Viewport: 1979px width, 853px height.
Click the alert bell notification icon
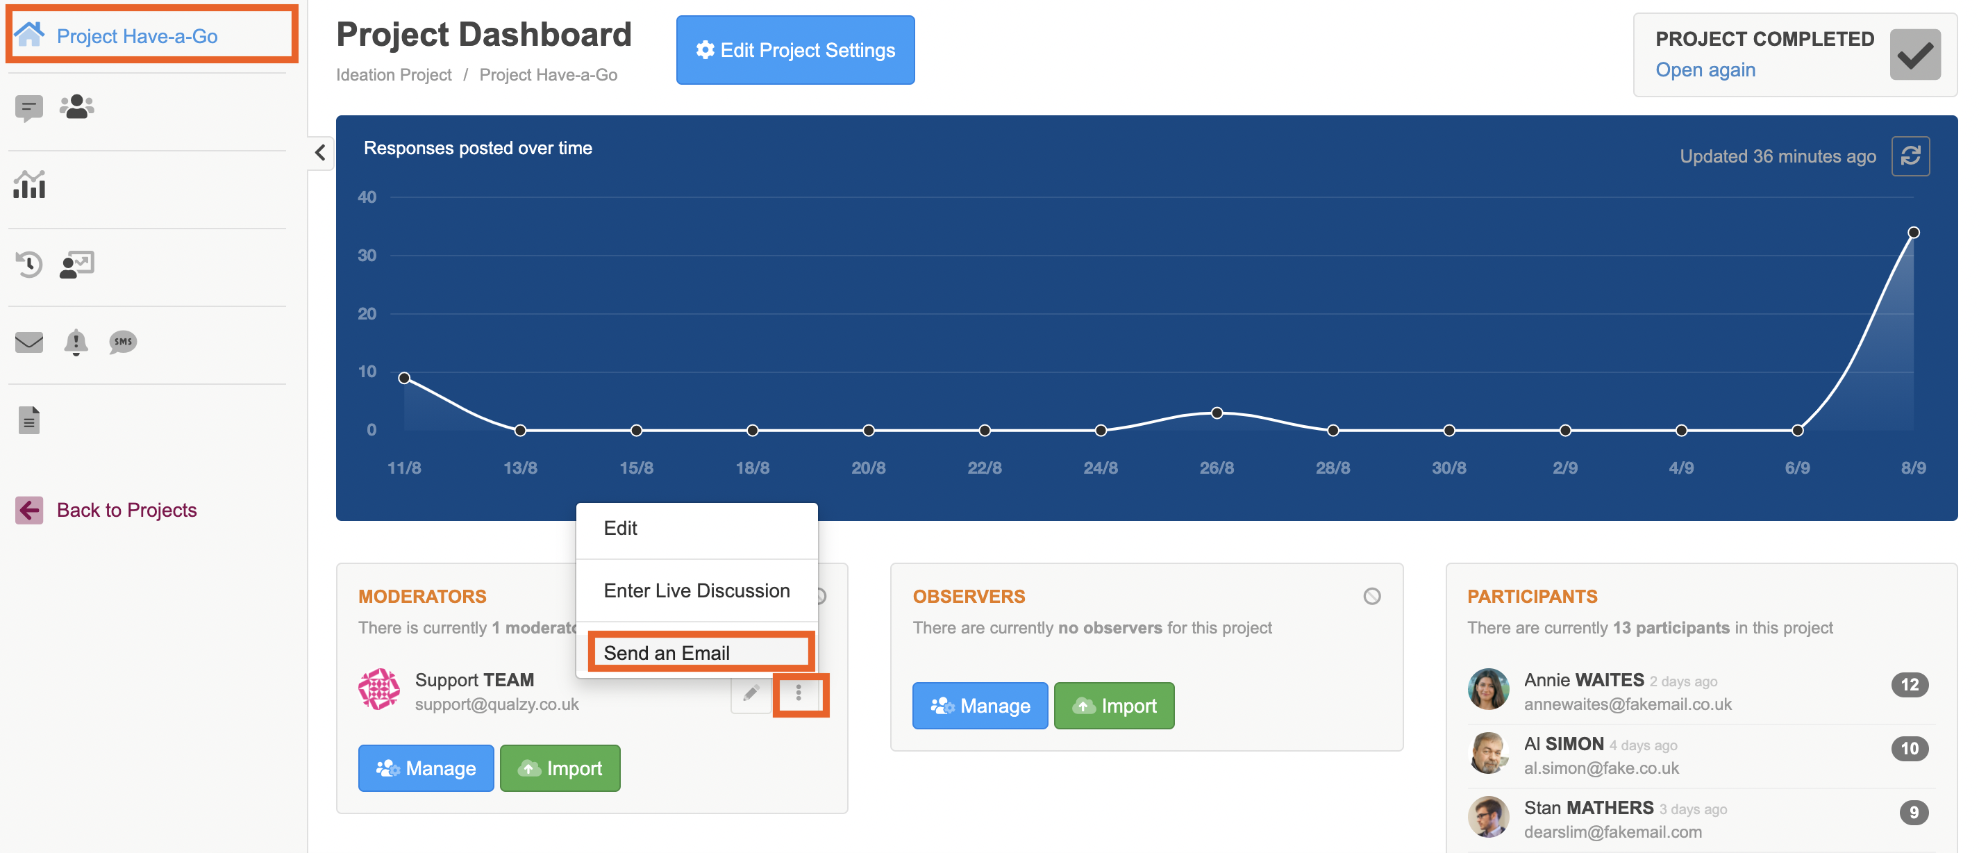click(75, 342)
